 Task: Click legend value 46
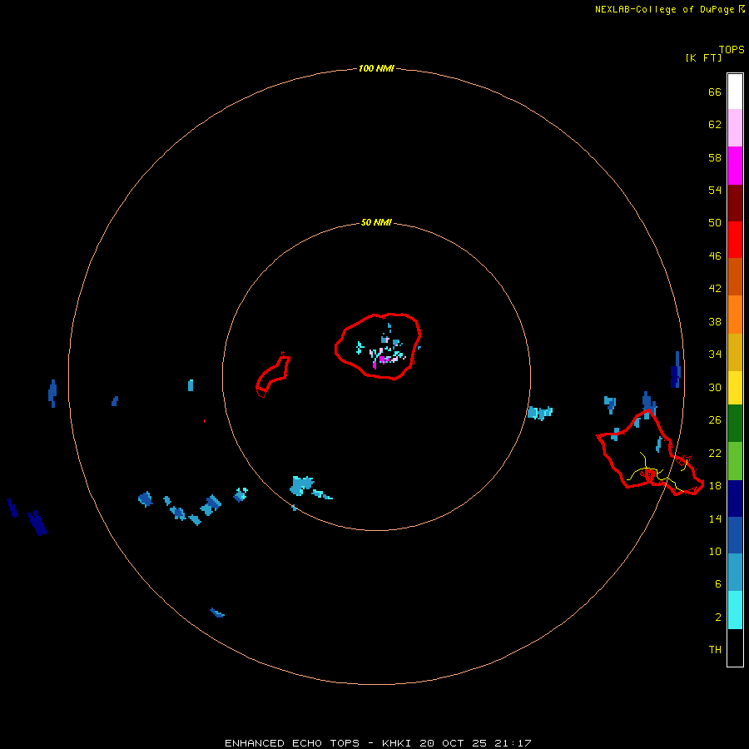715,255
